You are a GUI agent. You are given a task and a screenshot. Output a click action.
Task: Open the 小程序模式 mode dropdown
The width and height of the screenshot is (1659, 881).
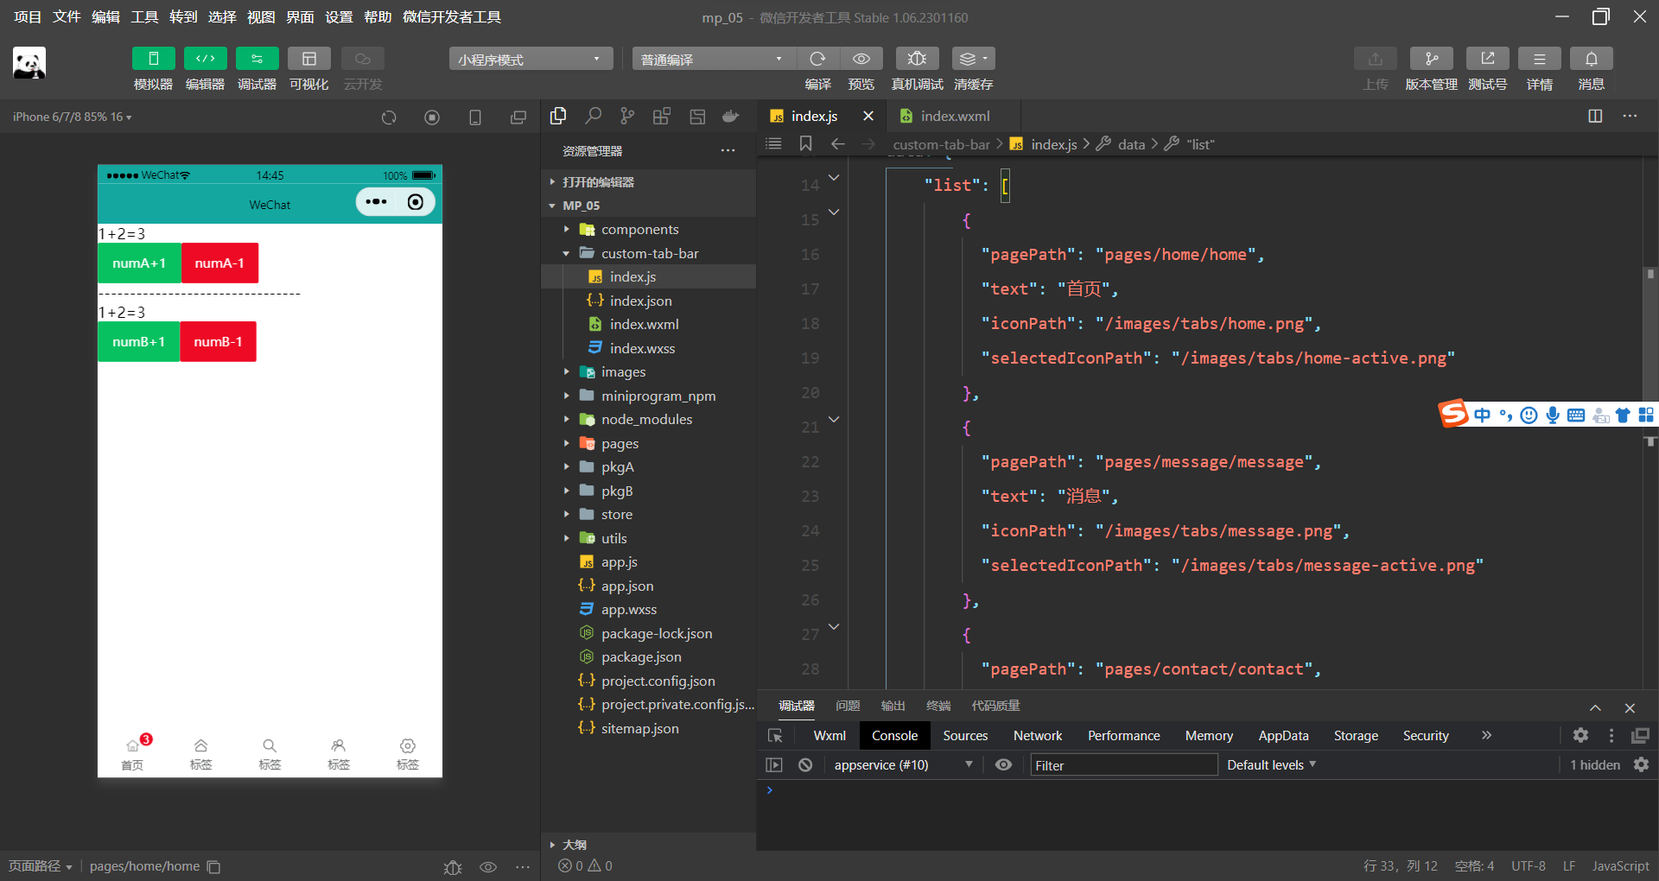pos(531,59)
